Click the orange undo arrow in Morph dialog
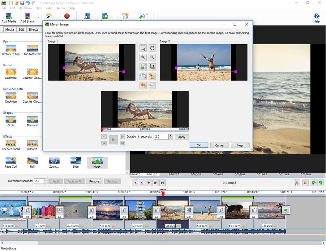Screen dimensions: 326x251 [143, 86]
